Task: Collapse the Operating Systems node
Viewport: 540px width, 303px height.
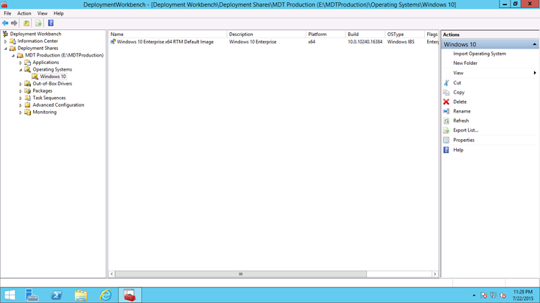Action: click(x=21, y=70)
